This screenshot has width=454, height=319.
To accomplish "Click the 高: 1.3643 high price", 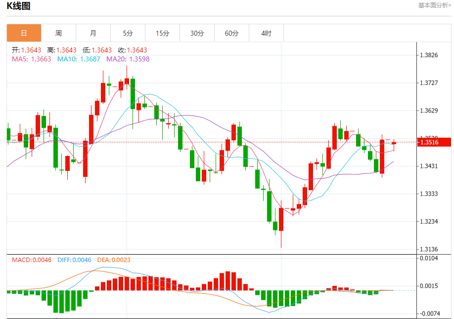I will tap(62, 50).
